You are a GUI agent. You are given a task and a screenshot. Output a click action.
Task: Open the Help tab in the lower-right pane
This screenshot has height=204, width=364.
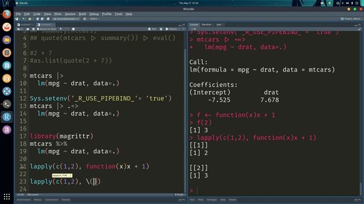pos(222,200)
